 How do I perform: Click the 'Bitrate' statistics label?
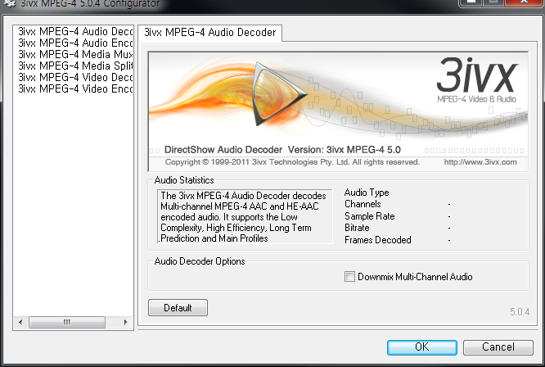[x=357, y=228]
